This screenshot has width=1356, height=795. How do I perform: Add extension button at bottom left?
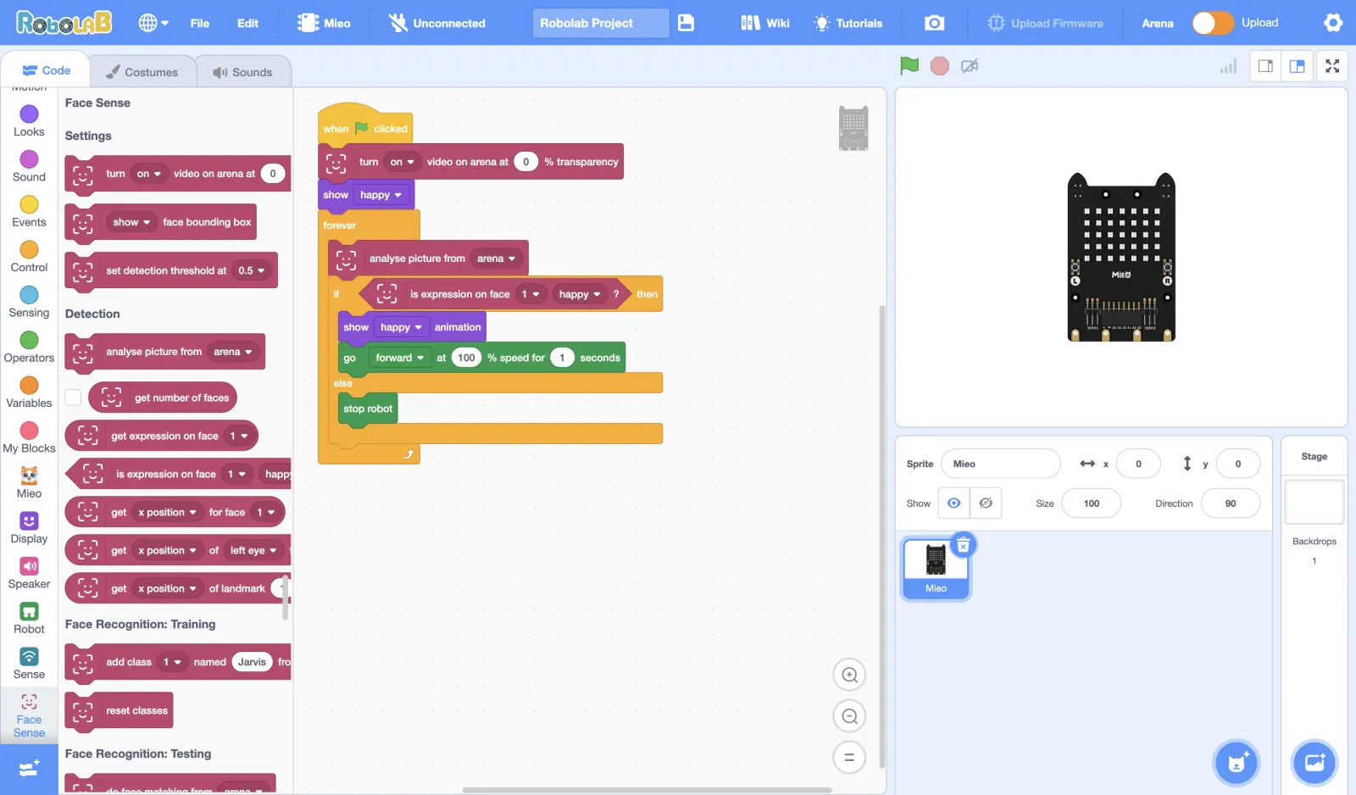(x=29, y=769)
